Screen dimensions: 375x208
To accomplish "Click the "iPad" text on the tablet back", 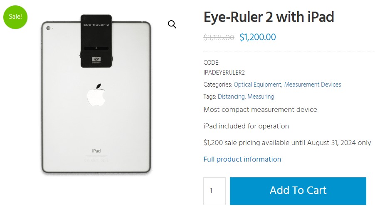I will [x=96, y=151].
